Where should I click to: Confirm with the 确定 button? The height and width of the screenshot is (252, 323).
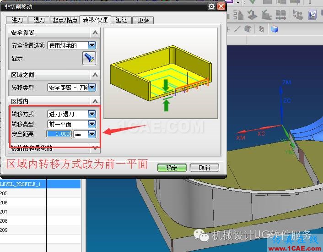coord(172,168)
